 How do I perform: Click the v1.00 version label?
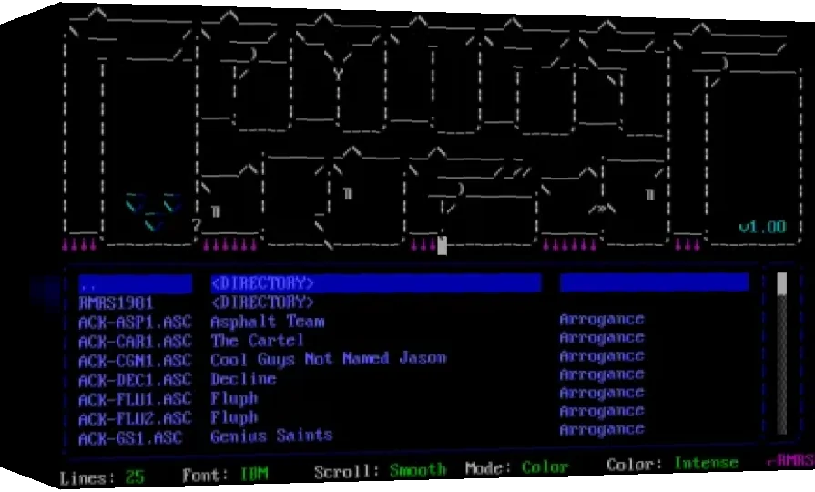coord(762,227)
